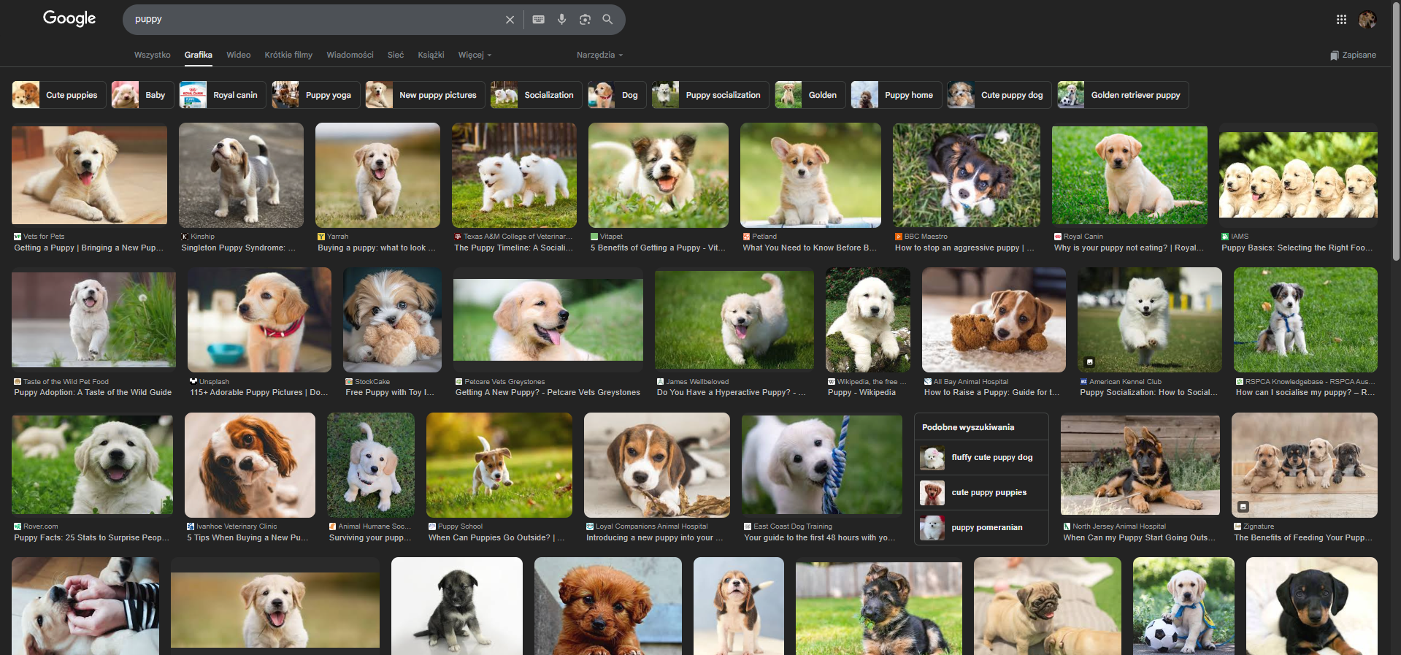Click the magnifying glass search icon

click(607, 20)
